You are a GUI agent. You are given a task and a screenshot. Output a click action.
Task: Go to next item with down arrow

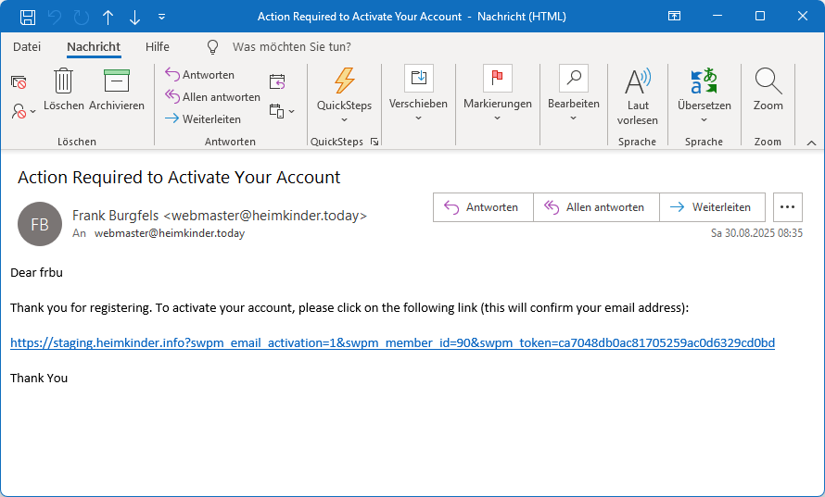tap(135, 17)
